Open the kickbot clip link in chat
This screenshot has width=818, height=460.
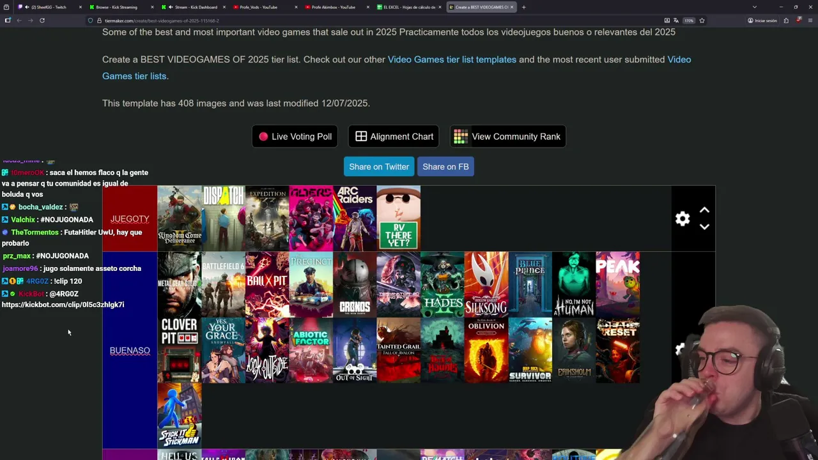click(63, 305)
